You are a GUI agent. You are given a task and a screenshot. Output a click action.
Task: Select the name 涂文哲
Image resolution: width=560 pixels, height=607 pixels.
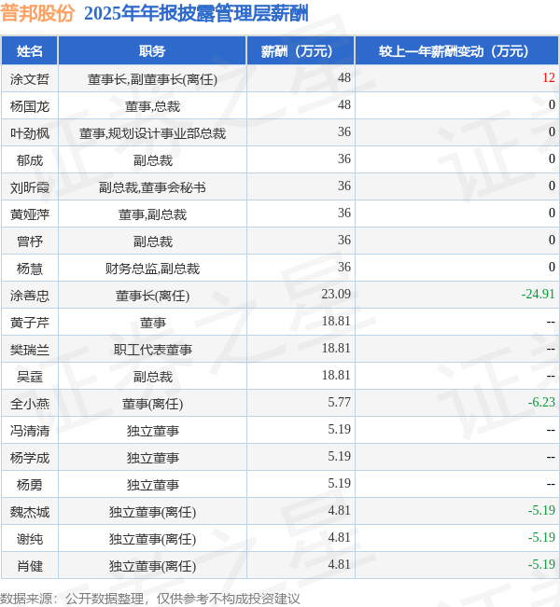30,79
